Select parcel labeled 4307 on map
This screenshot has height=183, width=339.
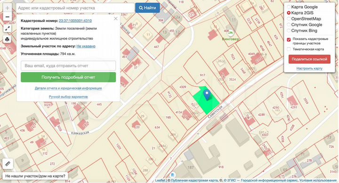click(265, 135)
